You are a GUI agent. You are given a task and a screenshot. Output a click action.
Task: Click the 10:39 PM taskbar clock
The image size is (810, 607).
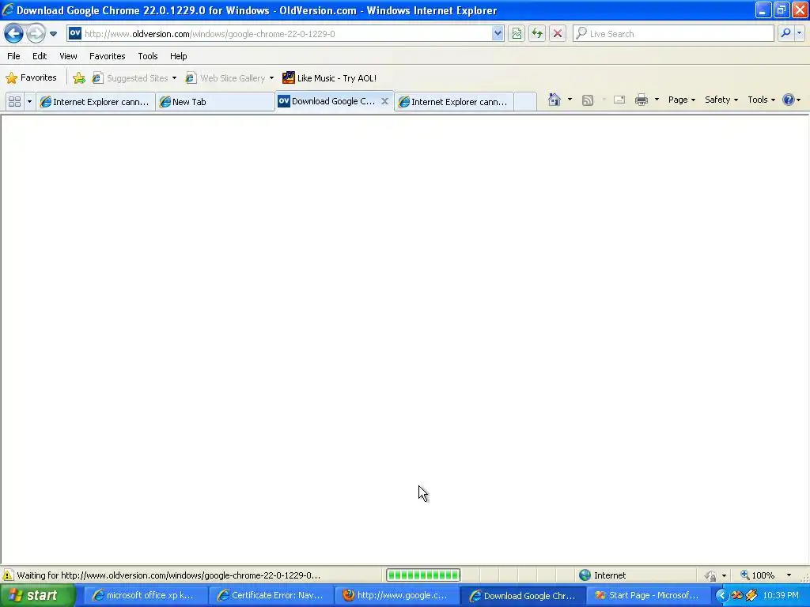[781, 595]
